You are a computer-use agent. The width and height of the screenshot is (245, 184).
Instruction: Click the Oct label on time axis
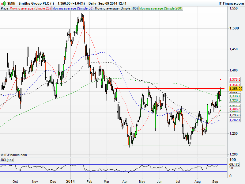pyautogui.click(x=15, y=182)
